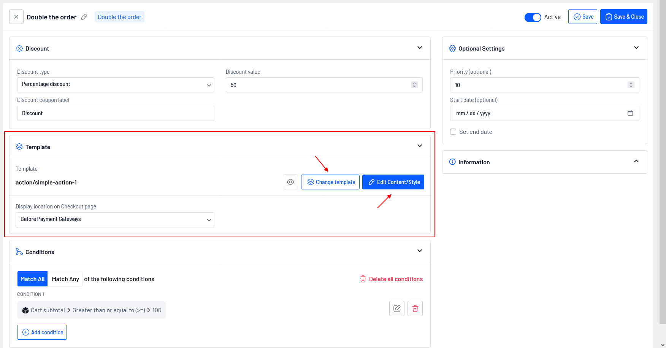Preview the template with the eye icon

click(290, 182)
